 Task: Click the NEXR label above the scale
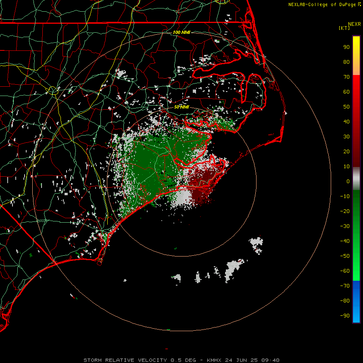pyautogui.click(x=354, y=24)
